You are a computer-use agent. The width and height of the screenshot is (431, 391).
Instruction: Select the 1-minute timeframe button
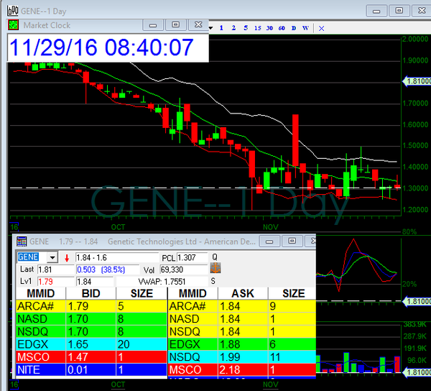[222, 28]
